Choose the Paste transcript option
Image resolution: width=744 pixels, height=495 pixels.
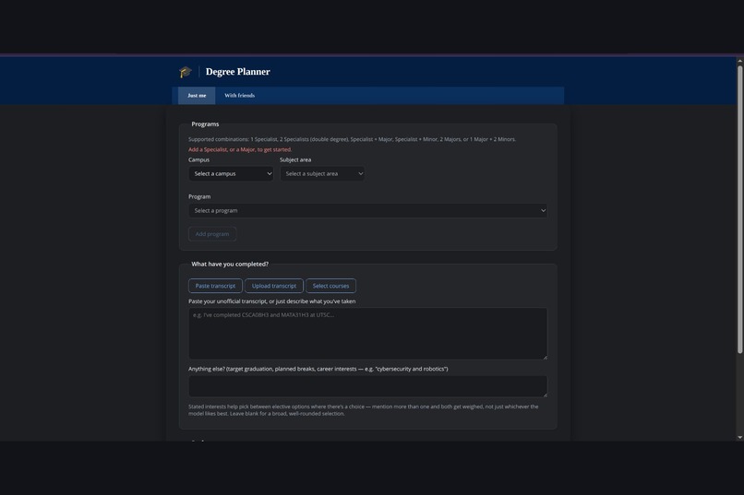[x=215, y=286]
